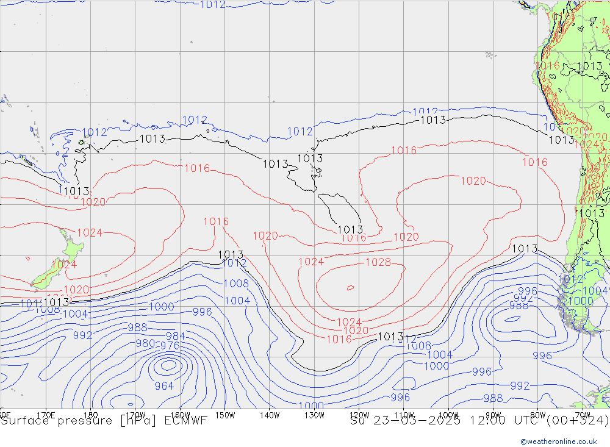Click the 100W longitude label

448,415
